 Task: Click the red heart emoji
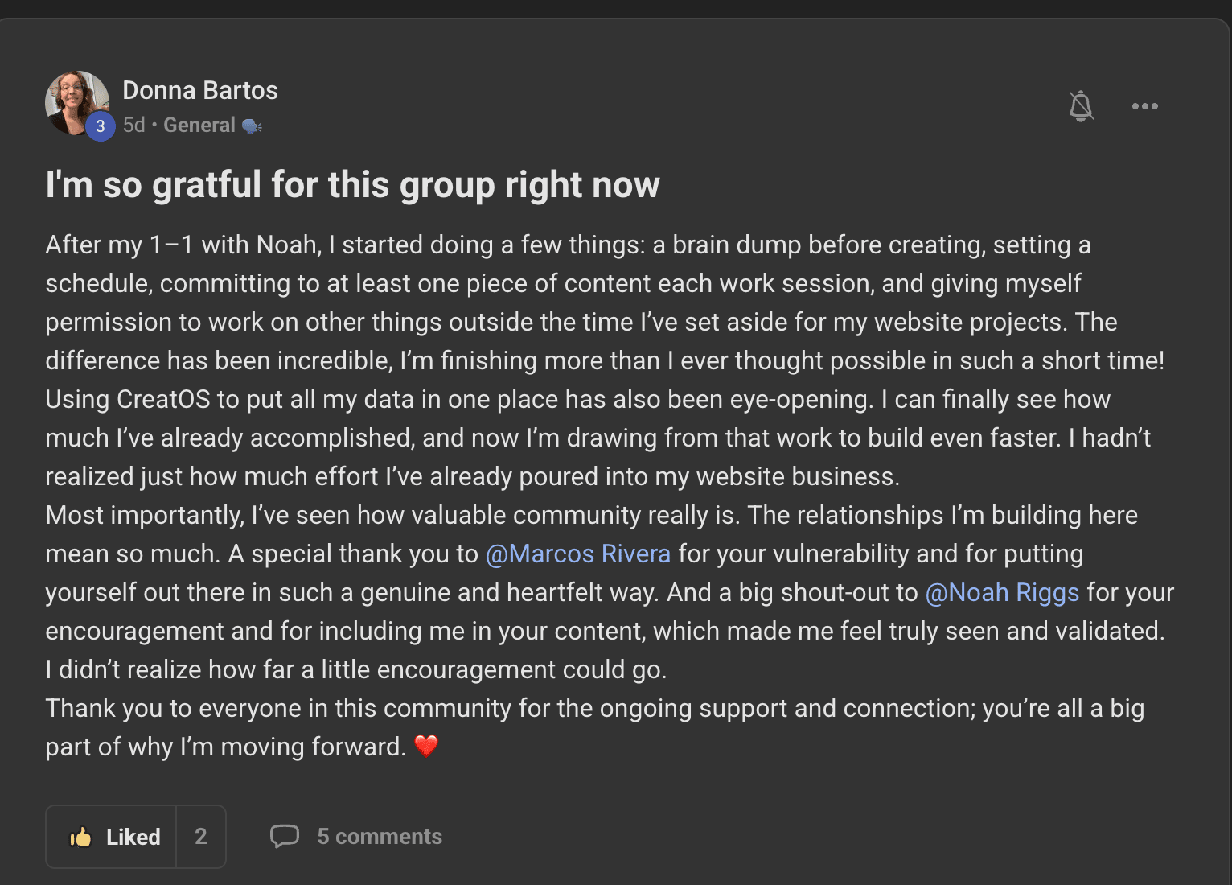(426, 746)
